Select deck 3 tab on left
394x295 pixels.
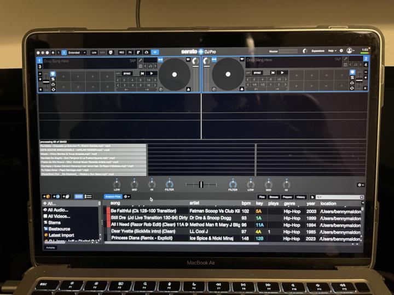(x=40, y=67)
